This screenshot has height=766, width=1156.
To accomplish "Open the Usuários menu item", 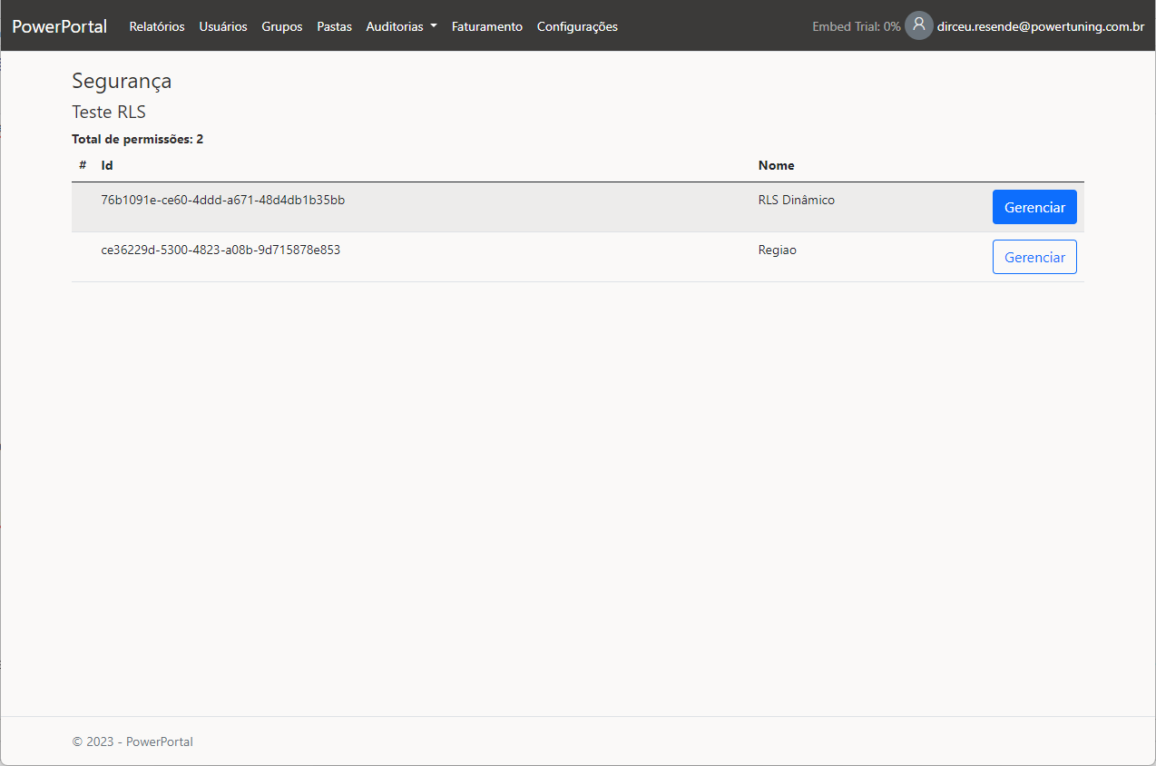I will [223, 26].
